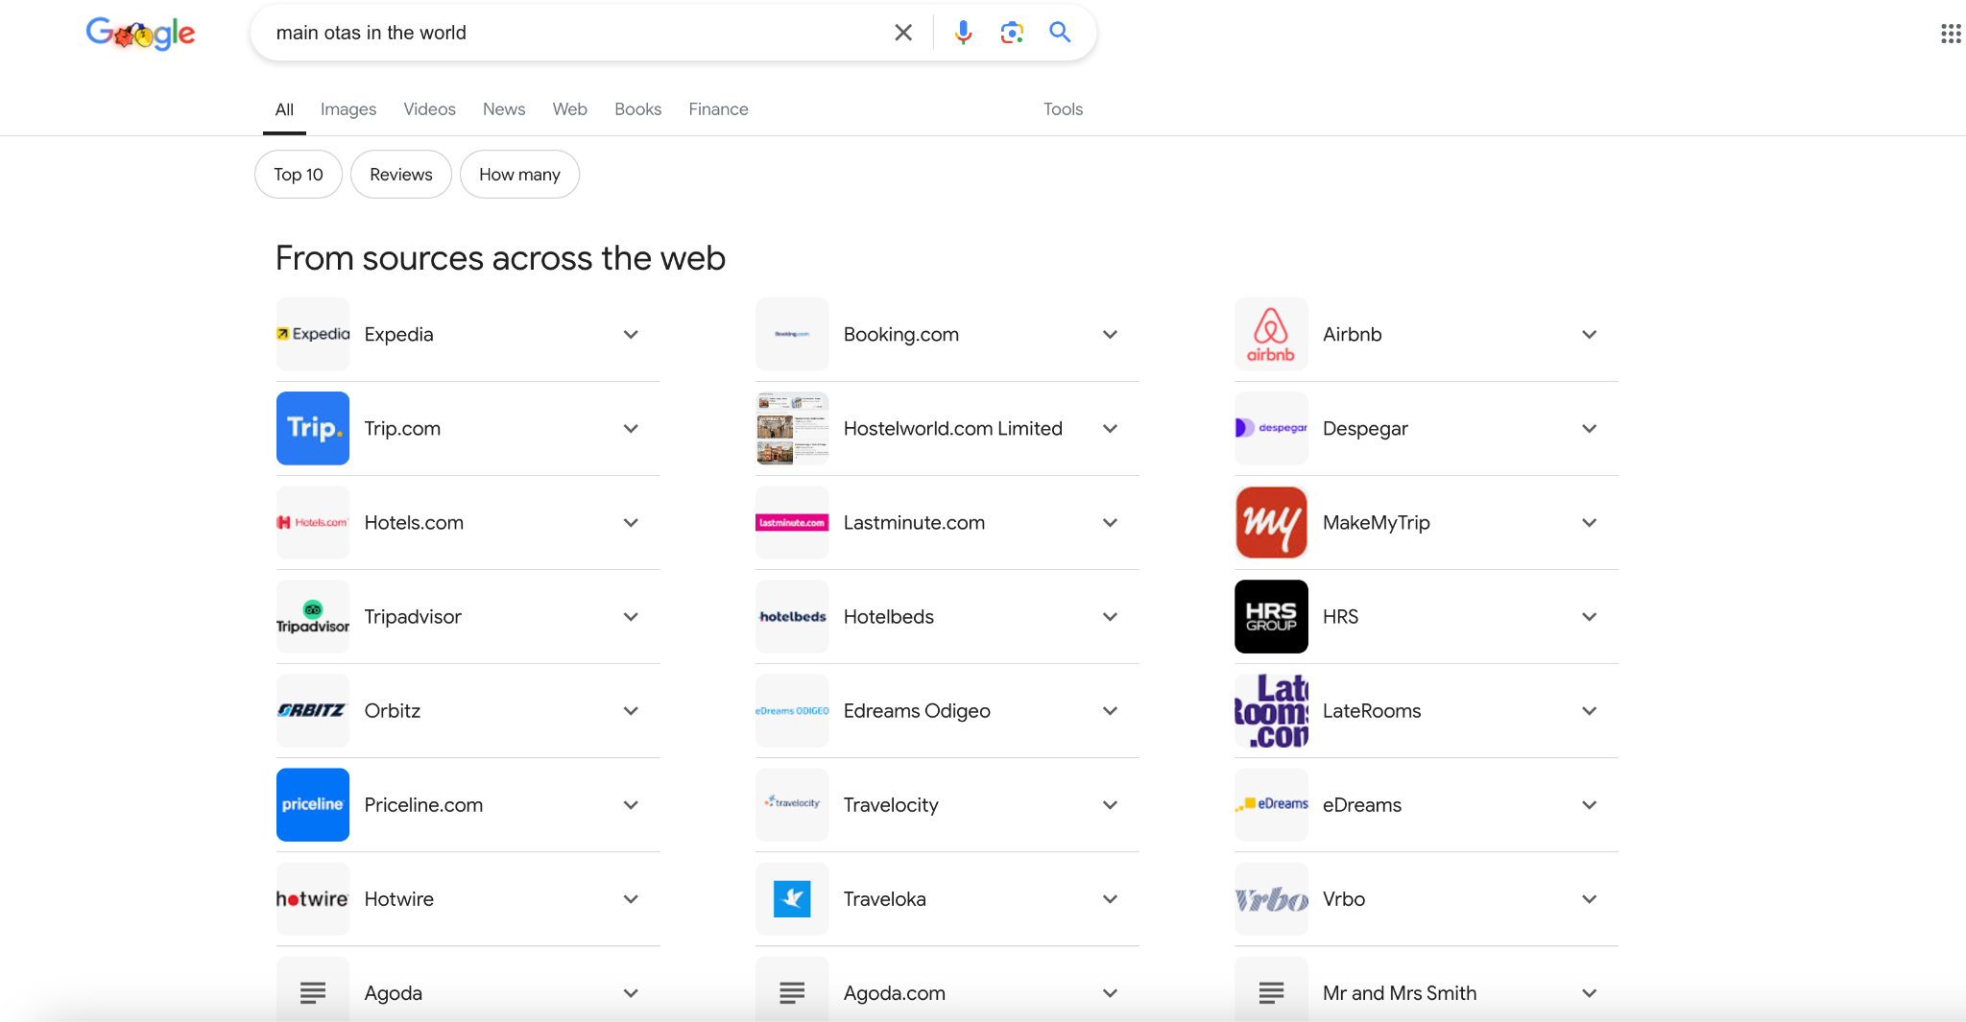Click the voice search microphone icon
The height and width of the screenshot is (1022, 1966).
click(963, 33)
